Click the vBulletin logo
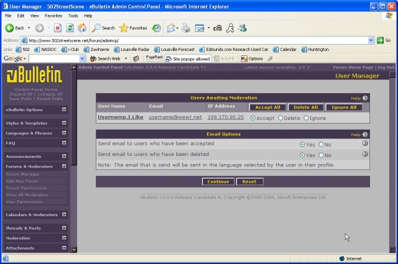398x264 pixels. pyautogui.click(x=34, y=75)
